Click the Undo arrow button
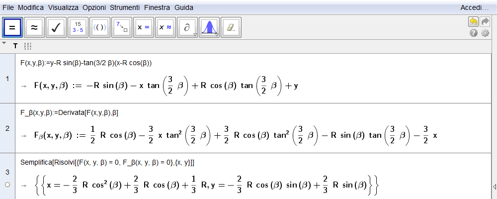The image size is (497, 199). click(473, 21)
